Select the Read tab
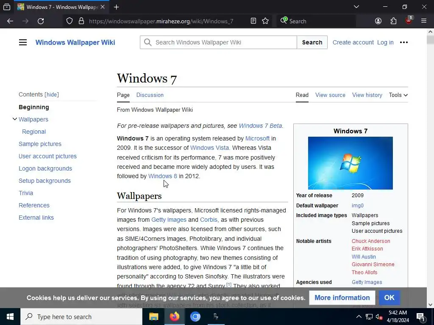 (x=302, y=95)
